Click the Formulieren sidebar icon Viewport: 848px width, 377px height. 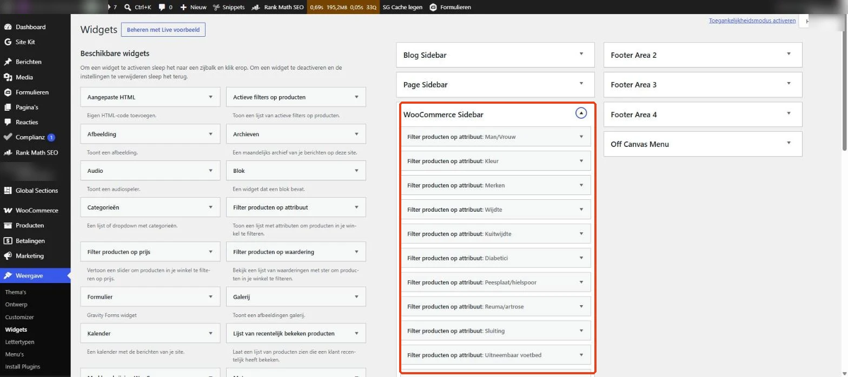coord(8,92)
